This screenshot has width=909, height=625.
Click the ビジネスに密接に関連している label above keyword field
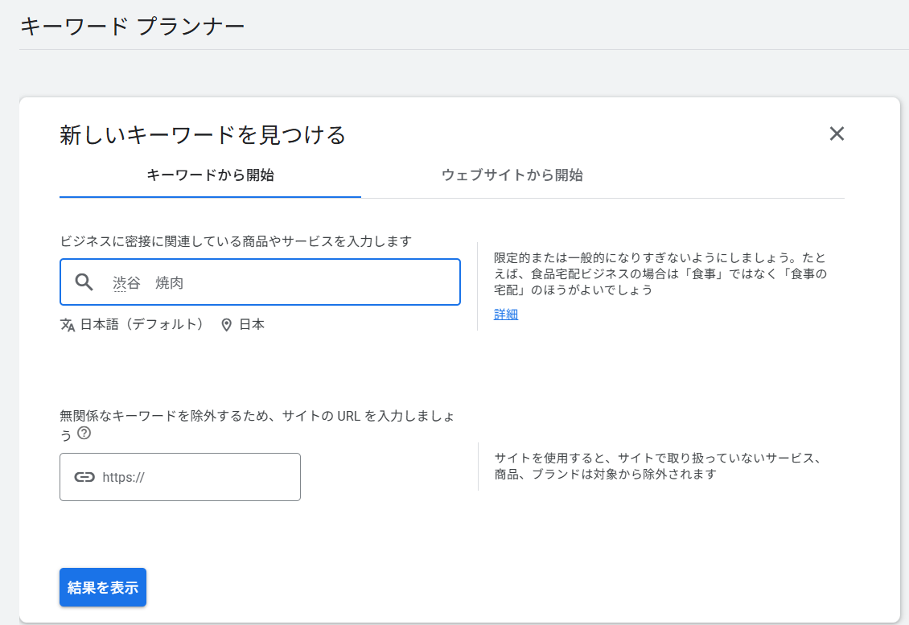click(x=236, y=241)
